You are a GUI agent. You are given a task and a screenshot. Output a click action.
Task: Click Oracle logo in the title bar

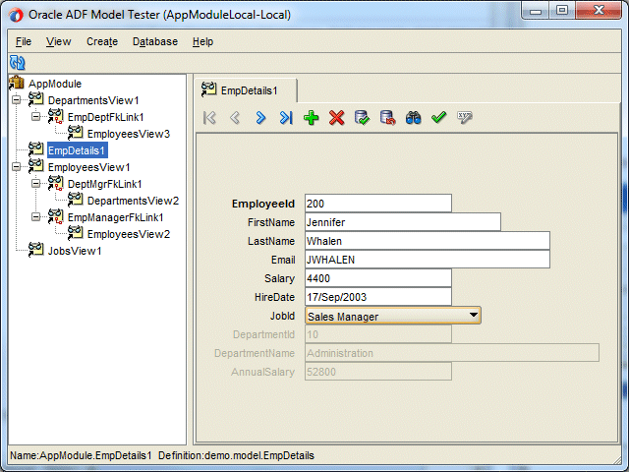[x=17, y=15]
